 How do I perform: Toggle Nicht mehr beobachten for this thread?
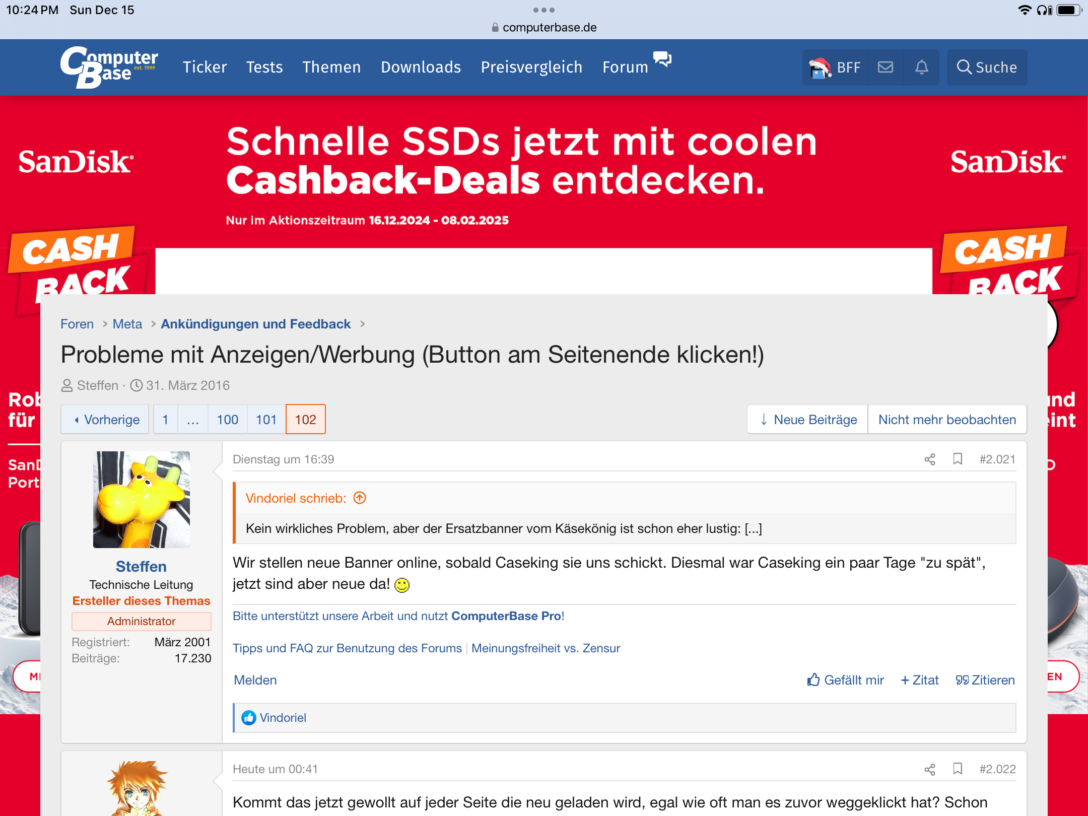tap(947, 419)
